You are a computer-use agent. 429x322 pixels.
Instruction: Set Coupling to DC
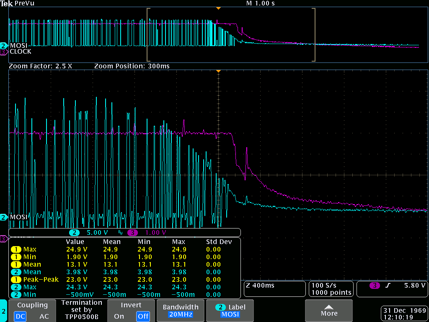coord(20,317)
